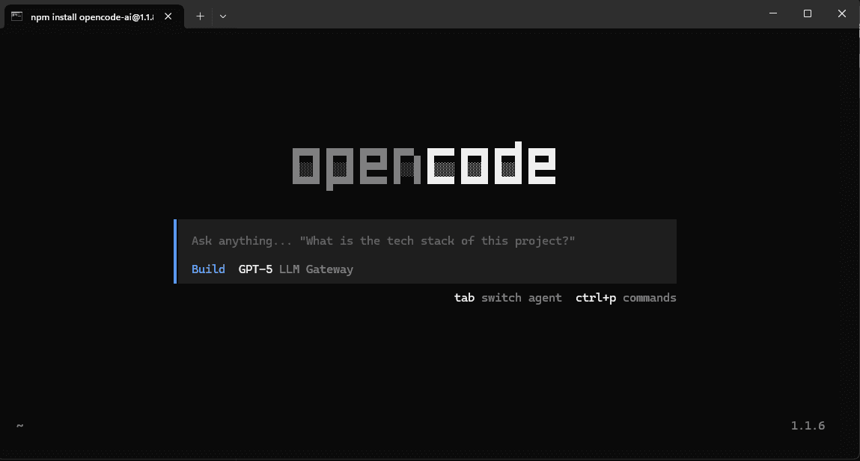Click the tilde working directory indicator
The width and height of the screenshot is (860, 461).
click(x=19, y=425)
